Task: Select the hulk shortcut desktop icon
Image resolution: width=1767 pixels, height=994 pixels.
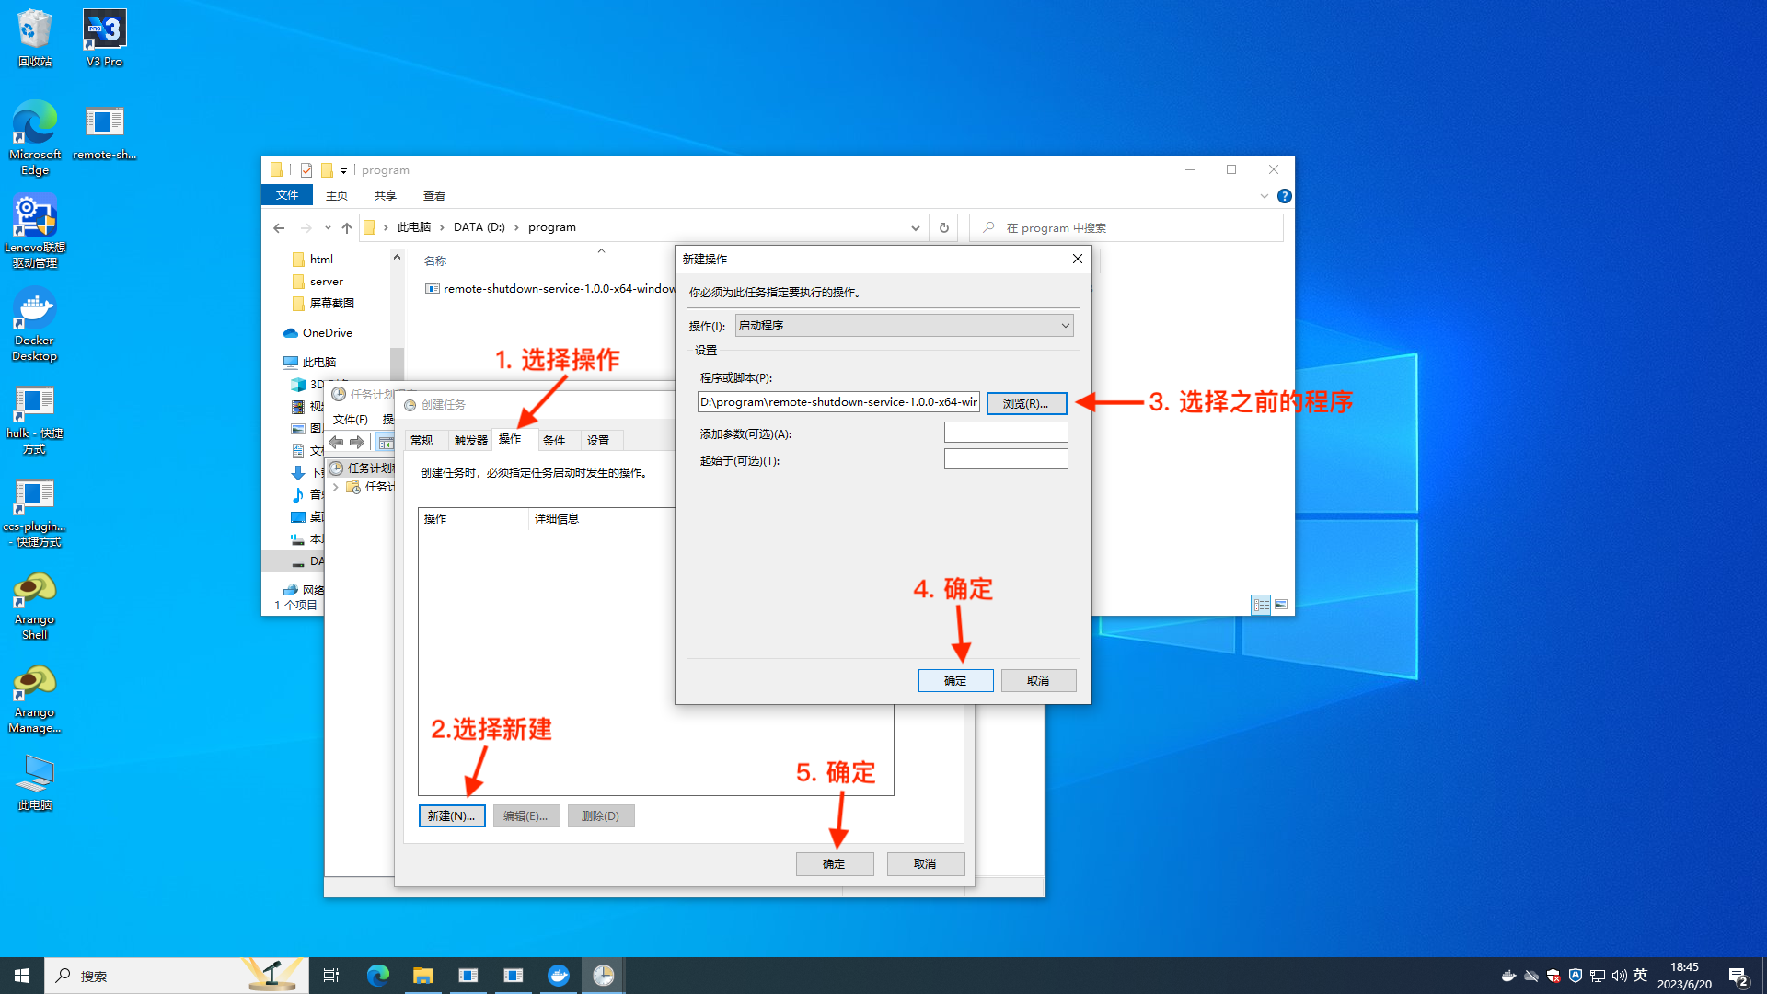Action: pyautogui.click(x=35, y=419)
